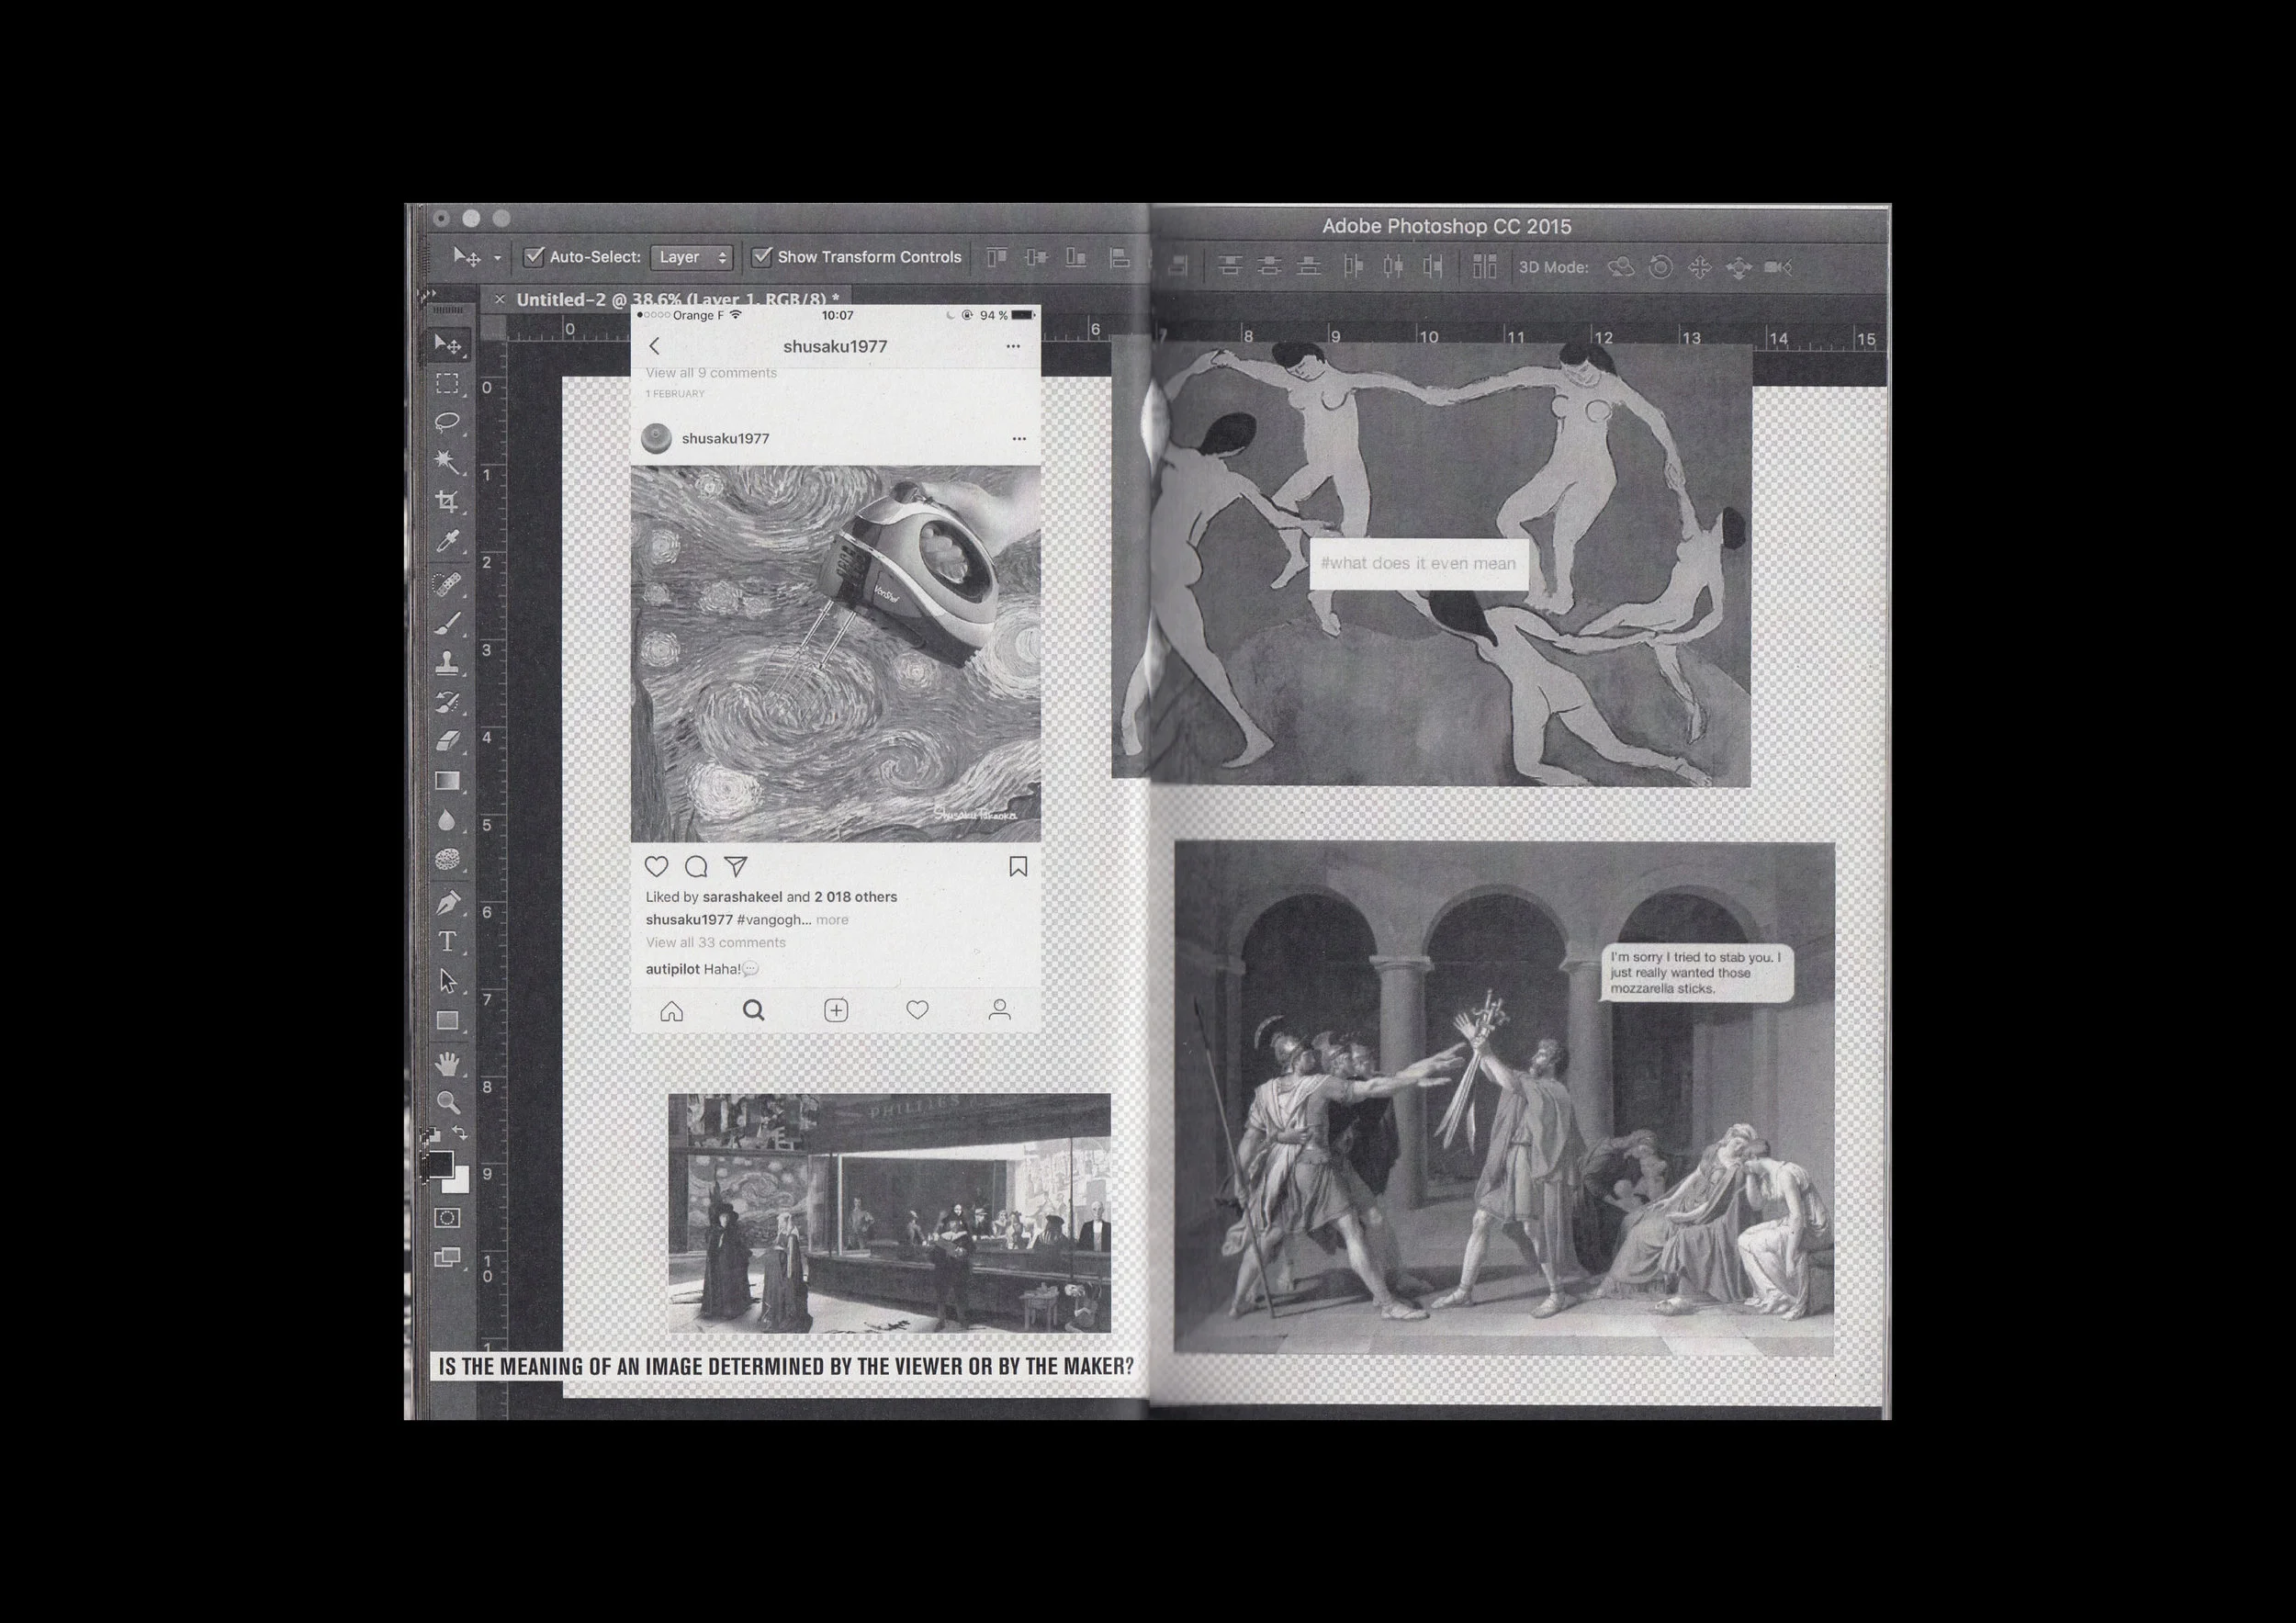This screenshot has width=2296, height=1623.
Task: Select the Brush tool
Action: tap(447, 622)
